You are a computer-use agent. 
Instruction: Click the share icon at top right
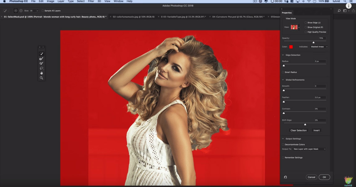point(353,11)
